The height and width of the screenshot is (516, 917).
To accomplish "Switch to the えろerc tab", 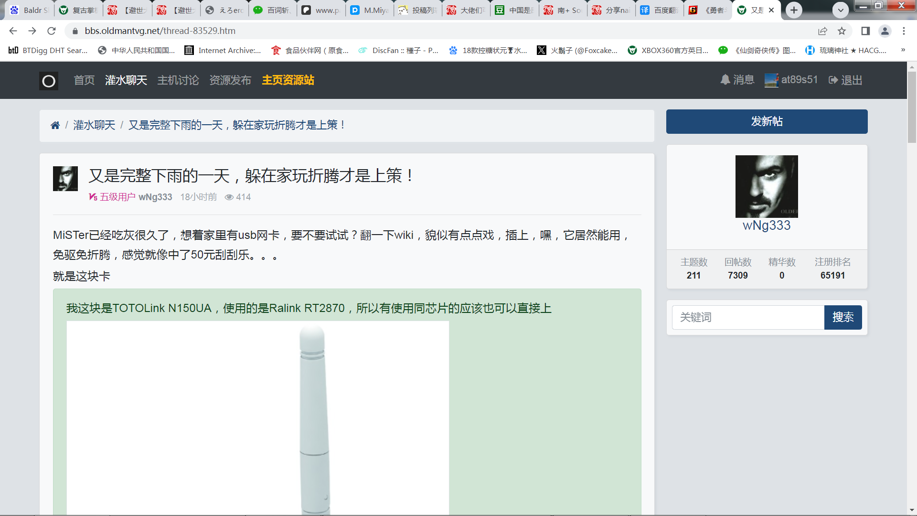I will click(224, 10).
